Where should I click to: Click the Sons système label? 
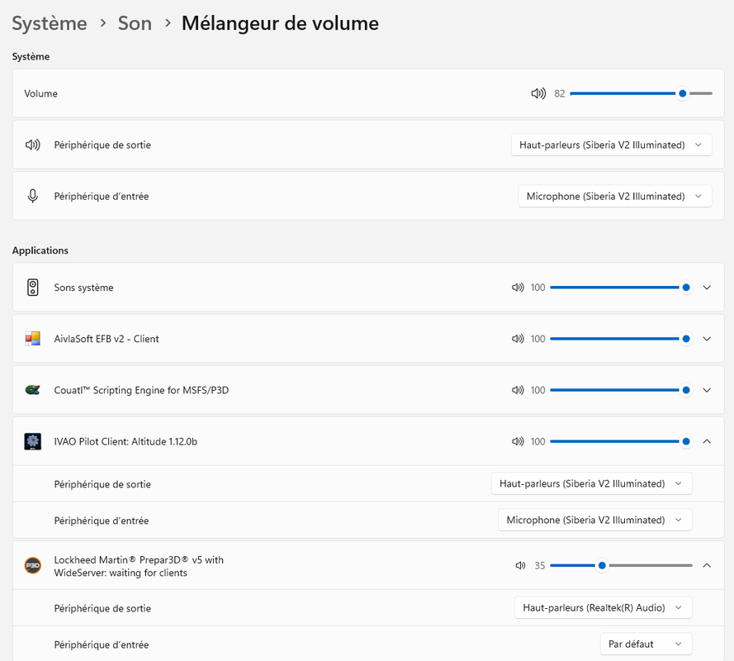point(83,288)
